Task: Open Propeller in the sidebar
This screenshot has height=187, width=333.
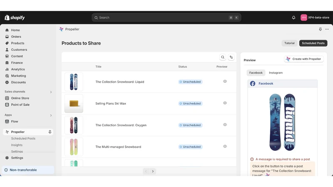Action: tap(28, 132)
